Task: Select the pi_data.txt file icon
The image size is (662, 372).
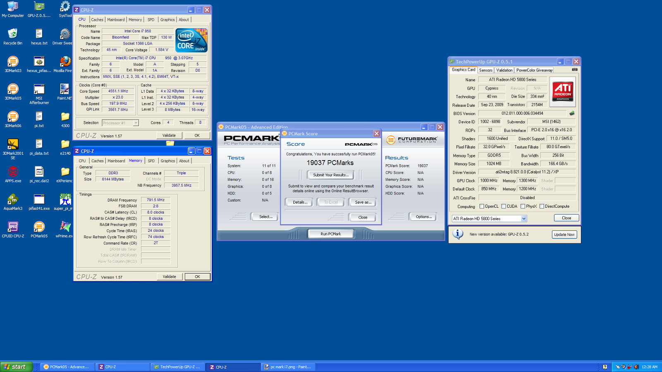Action: click(x=39, y=147)
